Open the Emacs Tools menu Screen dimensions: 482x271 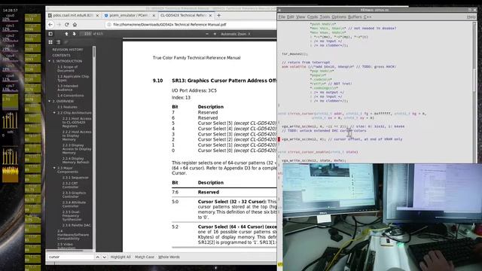point(325,17)
